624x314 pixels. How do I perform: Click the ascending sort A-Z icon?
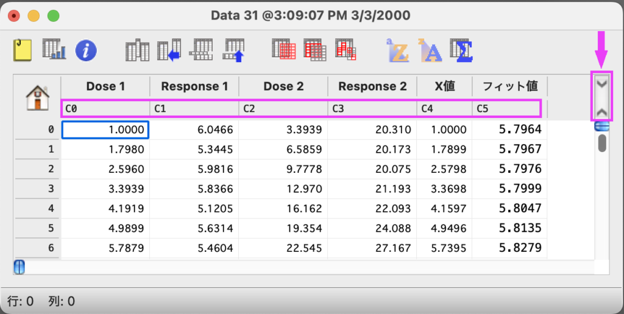(397, 51)
